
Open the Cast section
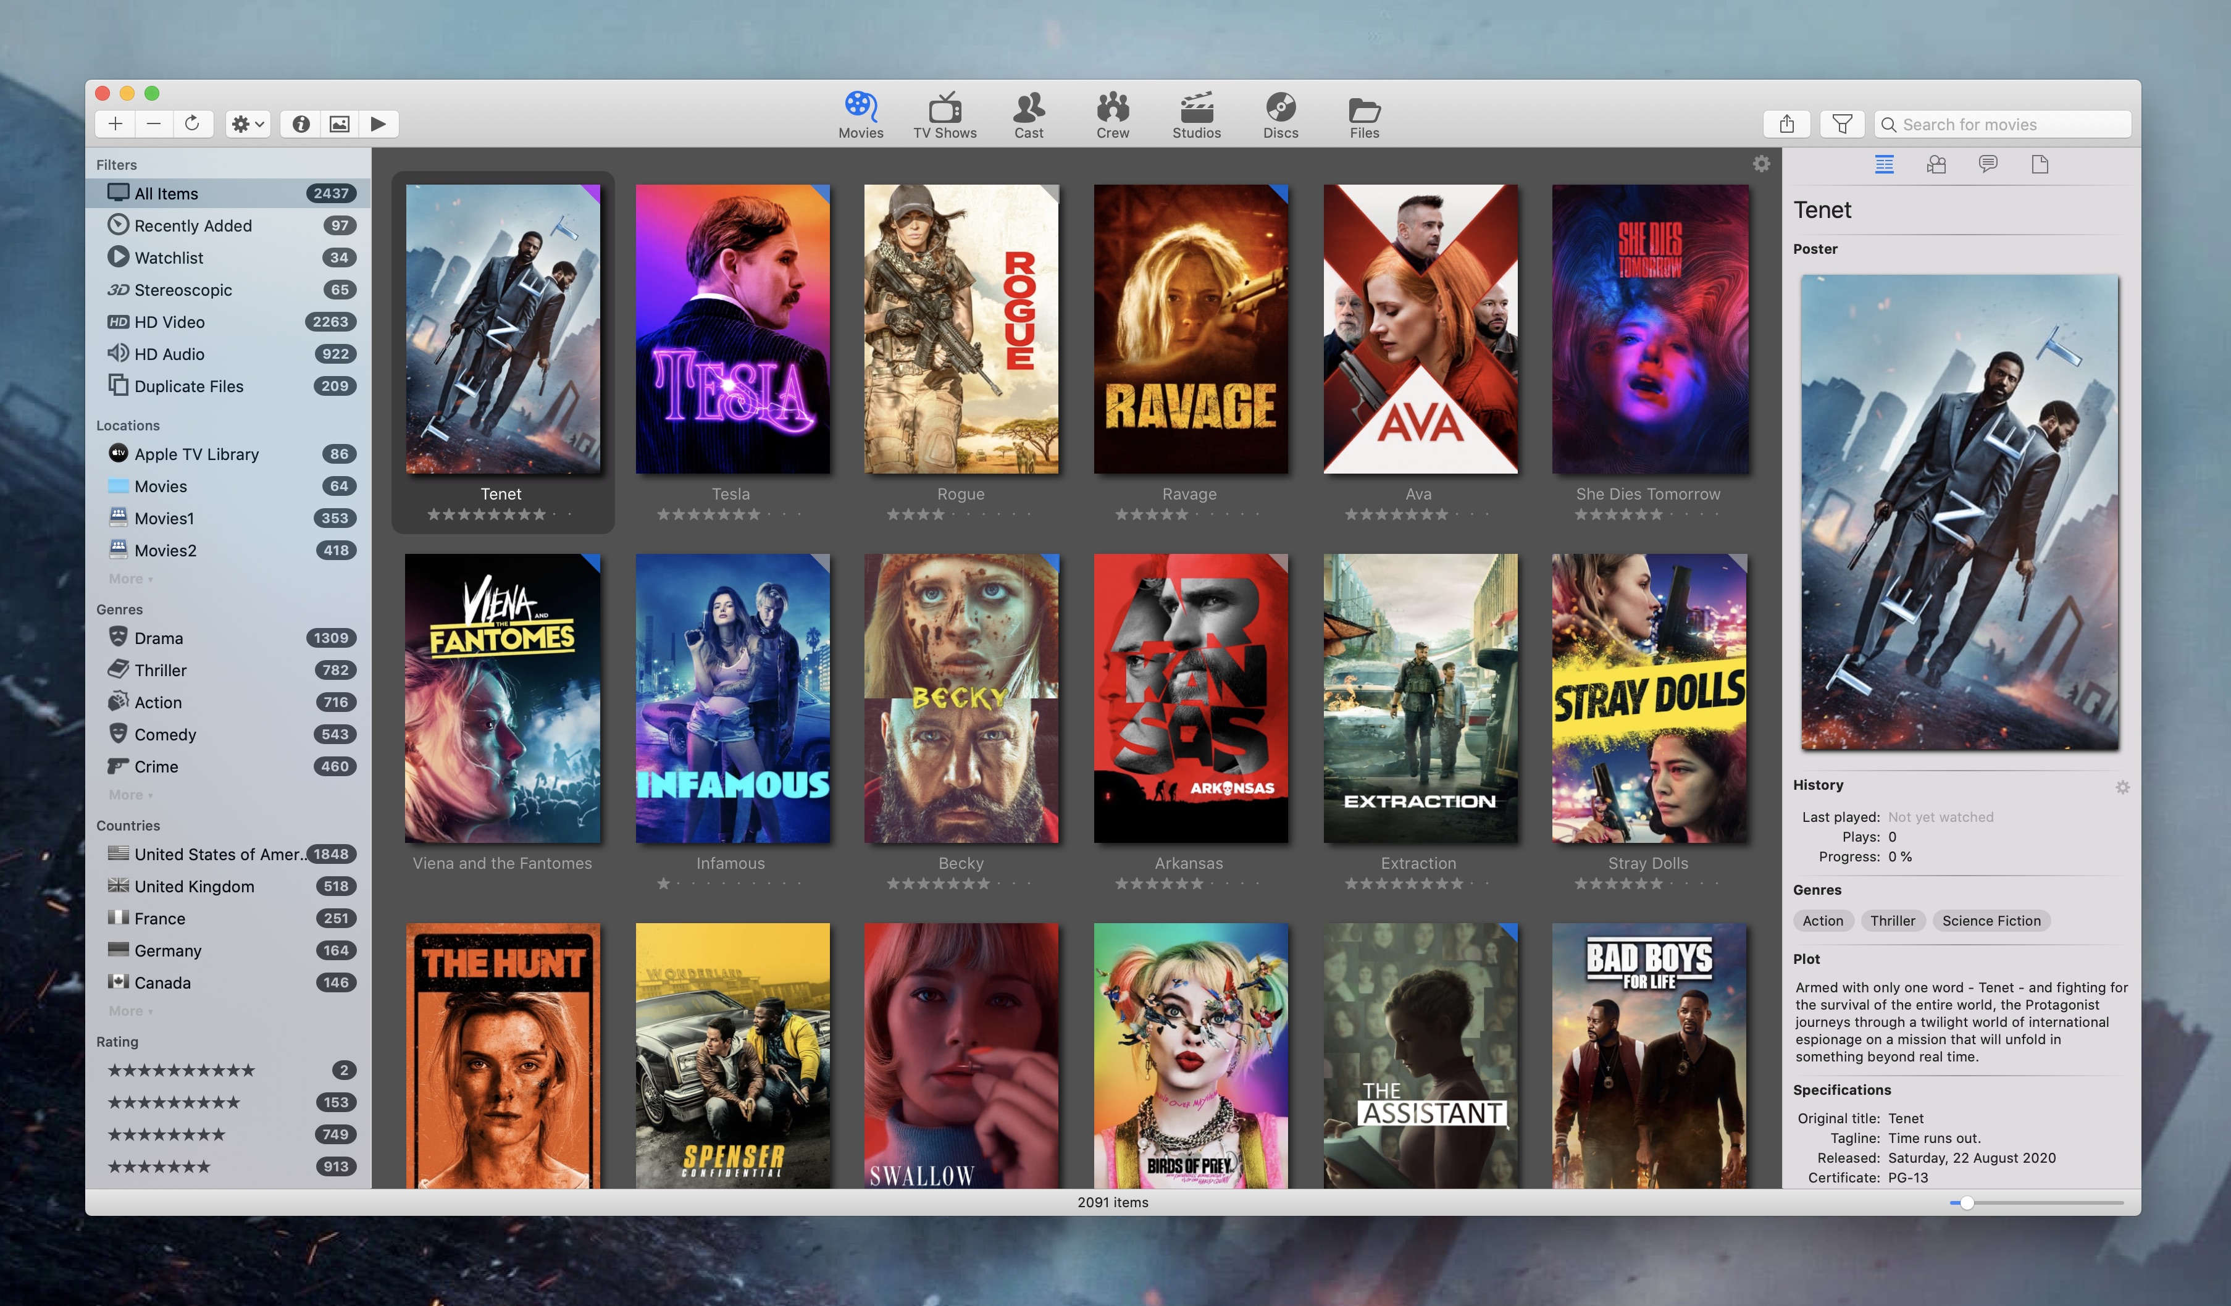click(1029, 115)
